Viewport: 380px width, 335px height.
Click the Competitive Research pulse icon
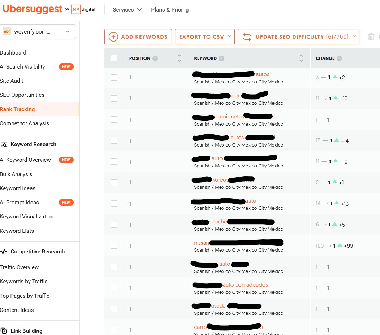(4, 251)
